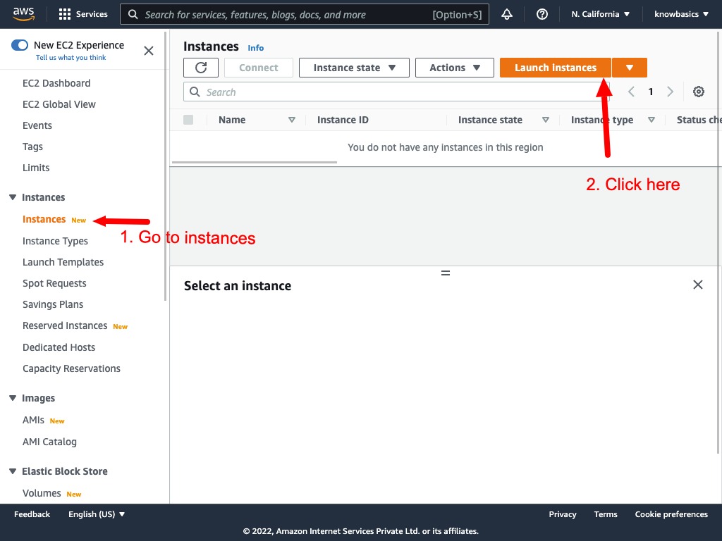
Task: Close the navigation sidebar X
Action: [149, 51]
